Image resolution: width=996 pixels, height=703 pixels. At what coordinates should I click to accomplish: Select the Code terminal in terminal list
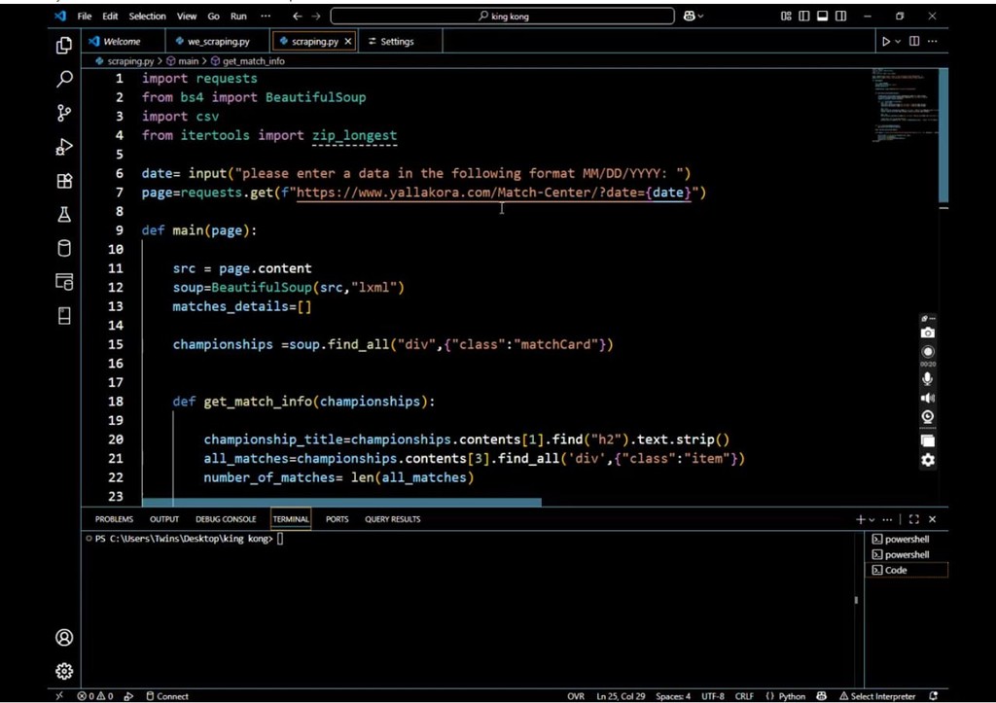pos(896,570)
